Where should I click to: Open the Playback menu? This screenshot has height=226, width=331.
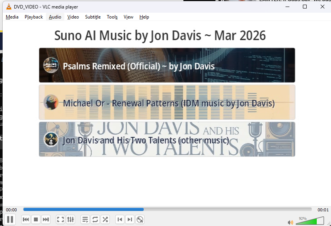click(34, 17)
